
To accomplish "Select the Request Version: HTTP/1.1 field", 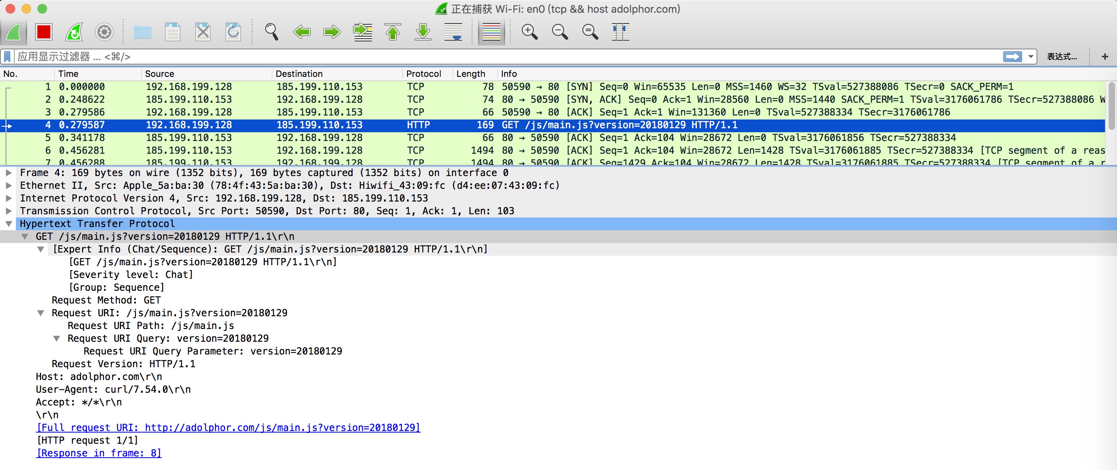I will pos(123,364).
